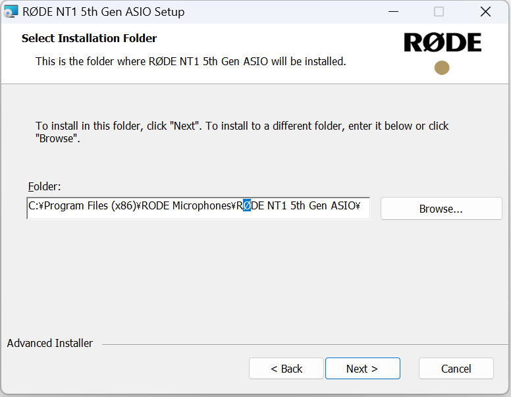Image resolution: width=511 pixels, height=397 pixels.
Task: Click the gold dot beneath the RØDE logo
Action: tap(442, 68)
